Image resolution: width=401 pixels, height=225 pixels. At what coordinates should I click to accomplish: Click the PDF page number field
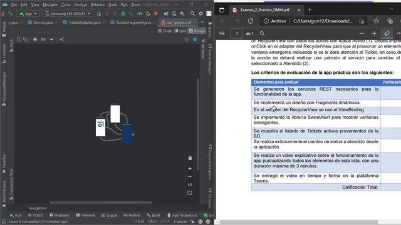[x=237, y=33]
